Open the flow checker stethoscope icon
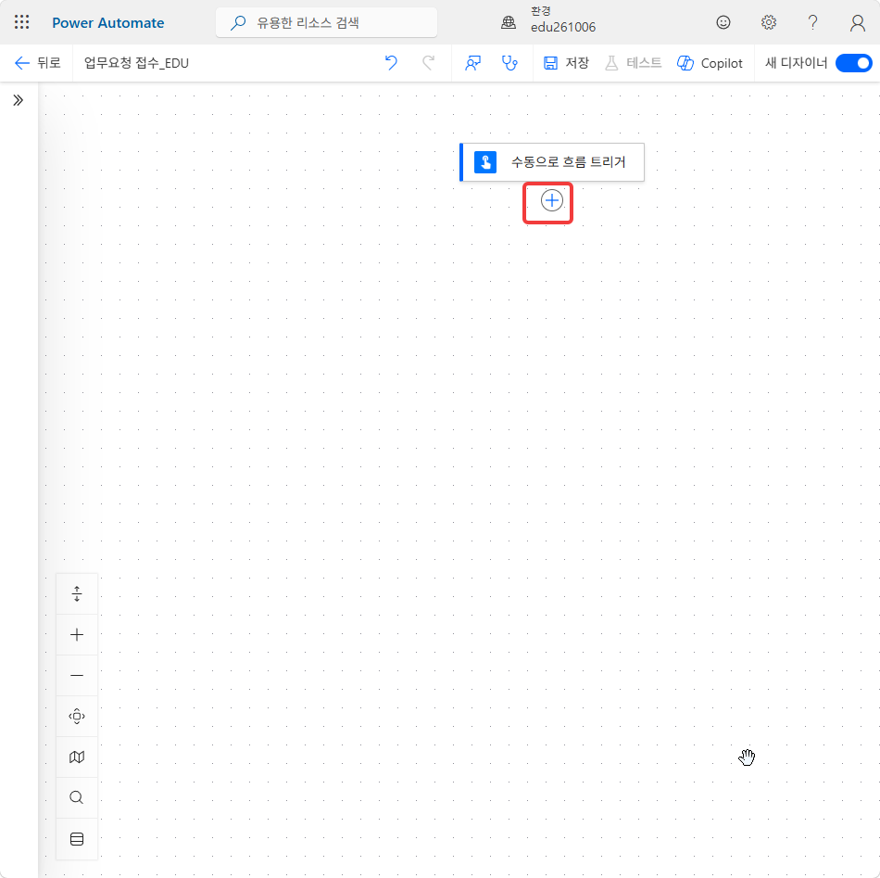Viewport: 880px width, 878px height. tap(509, 63)
